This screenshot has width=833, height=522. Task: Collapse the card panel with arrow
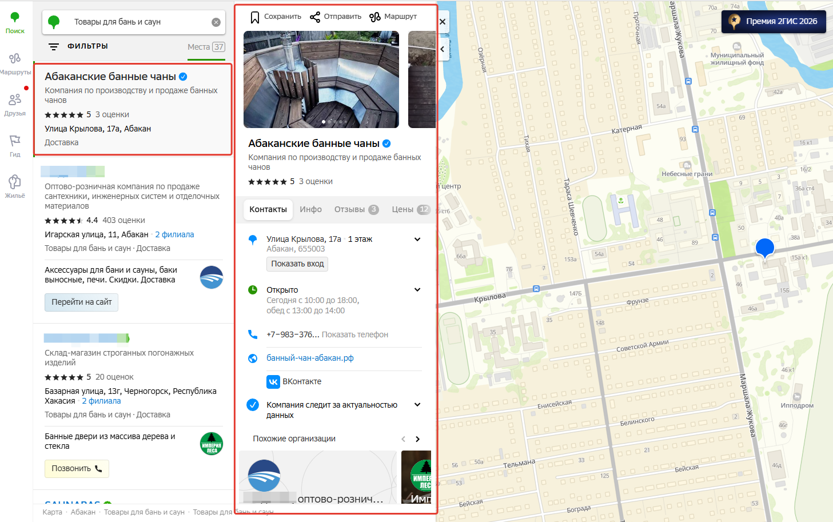coord(443,49)
